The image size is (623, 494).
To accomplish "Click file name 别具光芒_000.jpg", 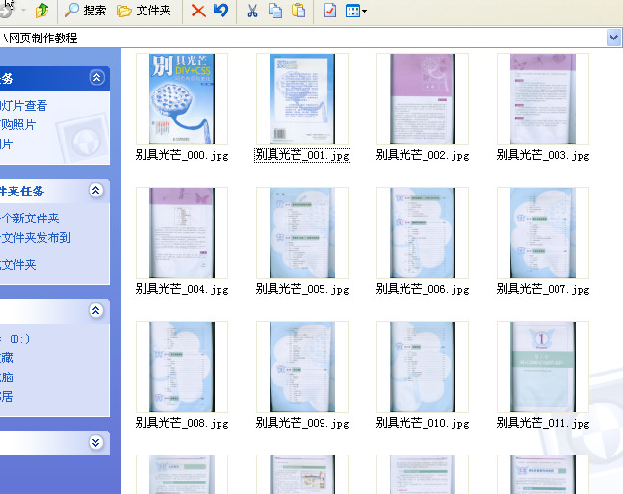I will pos(182,155).
